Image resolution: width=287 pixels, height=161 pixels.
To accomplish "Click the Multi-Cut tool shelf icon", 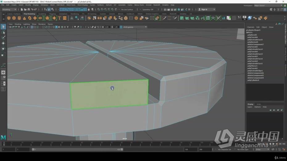I will pyautogui.click(x=164, y=18).
